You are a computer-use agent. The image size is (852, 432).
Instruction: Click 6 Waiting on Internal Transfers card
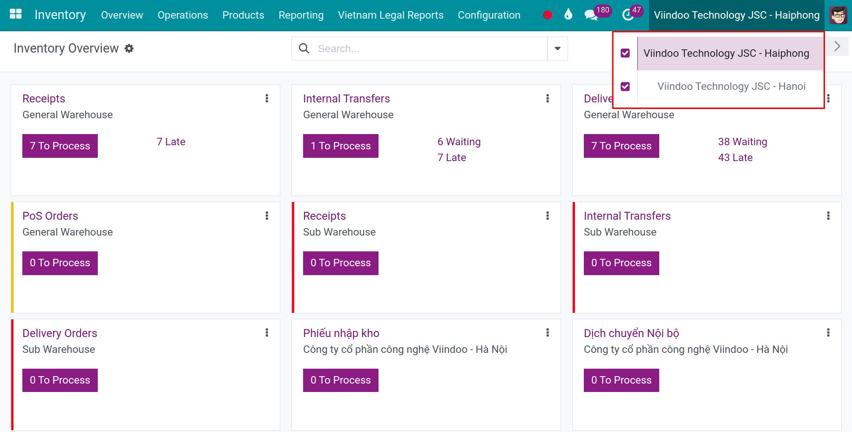[x=459, y=142]
